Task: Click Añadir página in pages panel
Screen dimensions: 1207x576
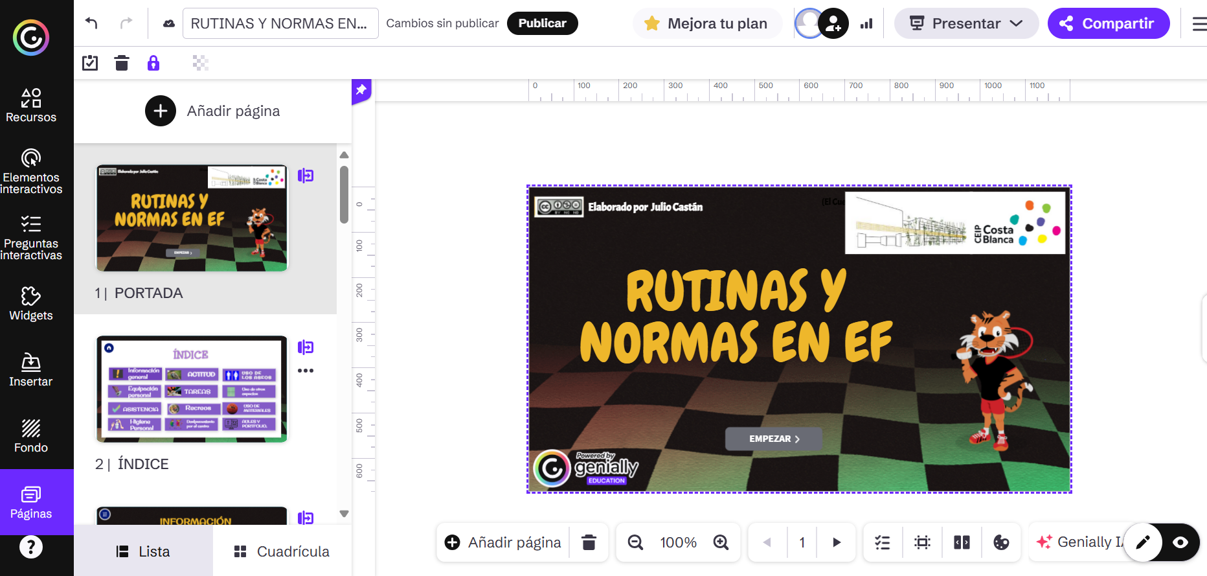Action: coord(212,111)
